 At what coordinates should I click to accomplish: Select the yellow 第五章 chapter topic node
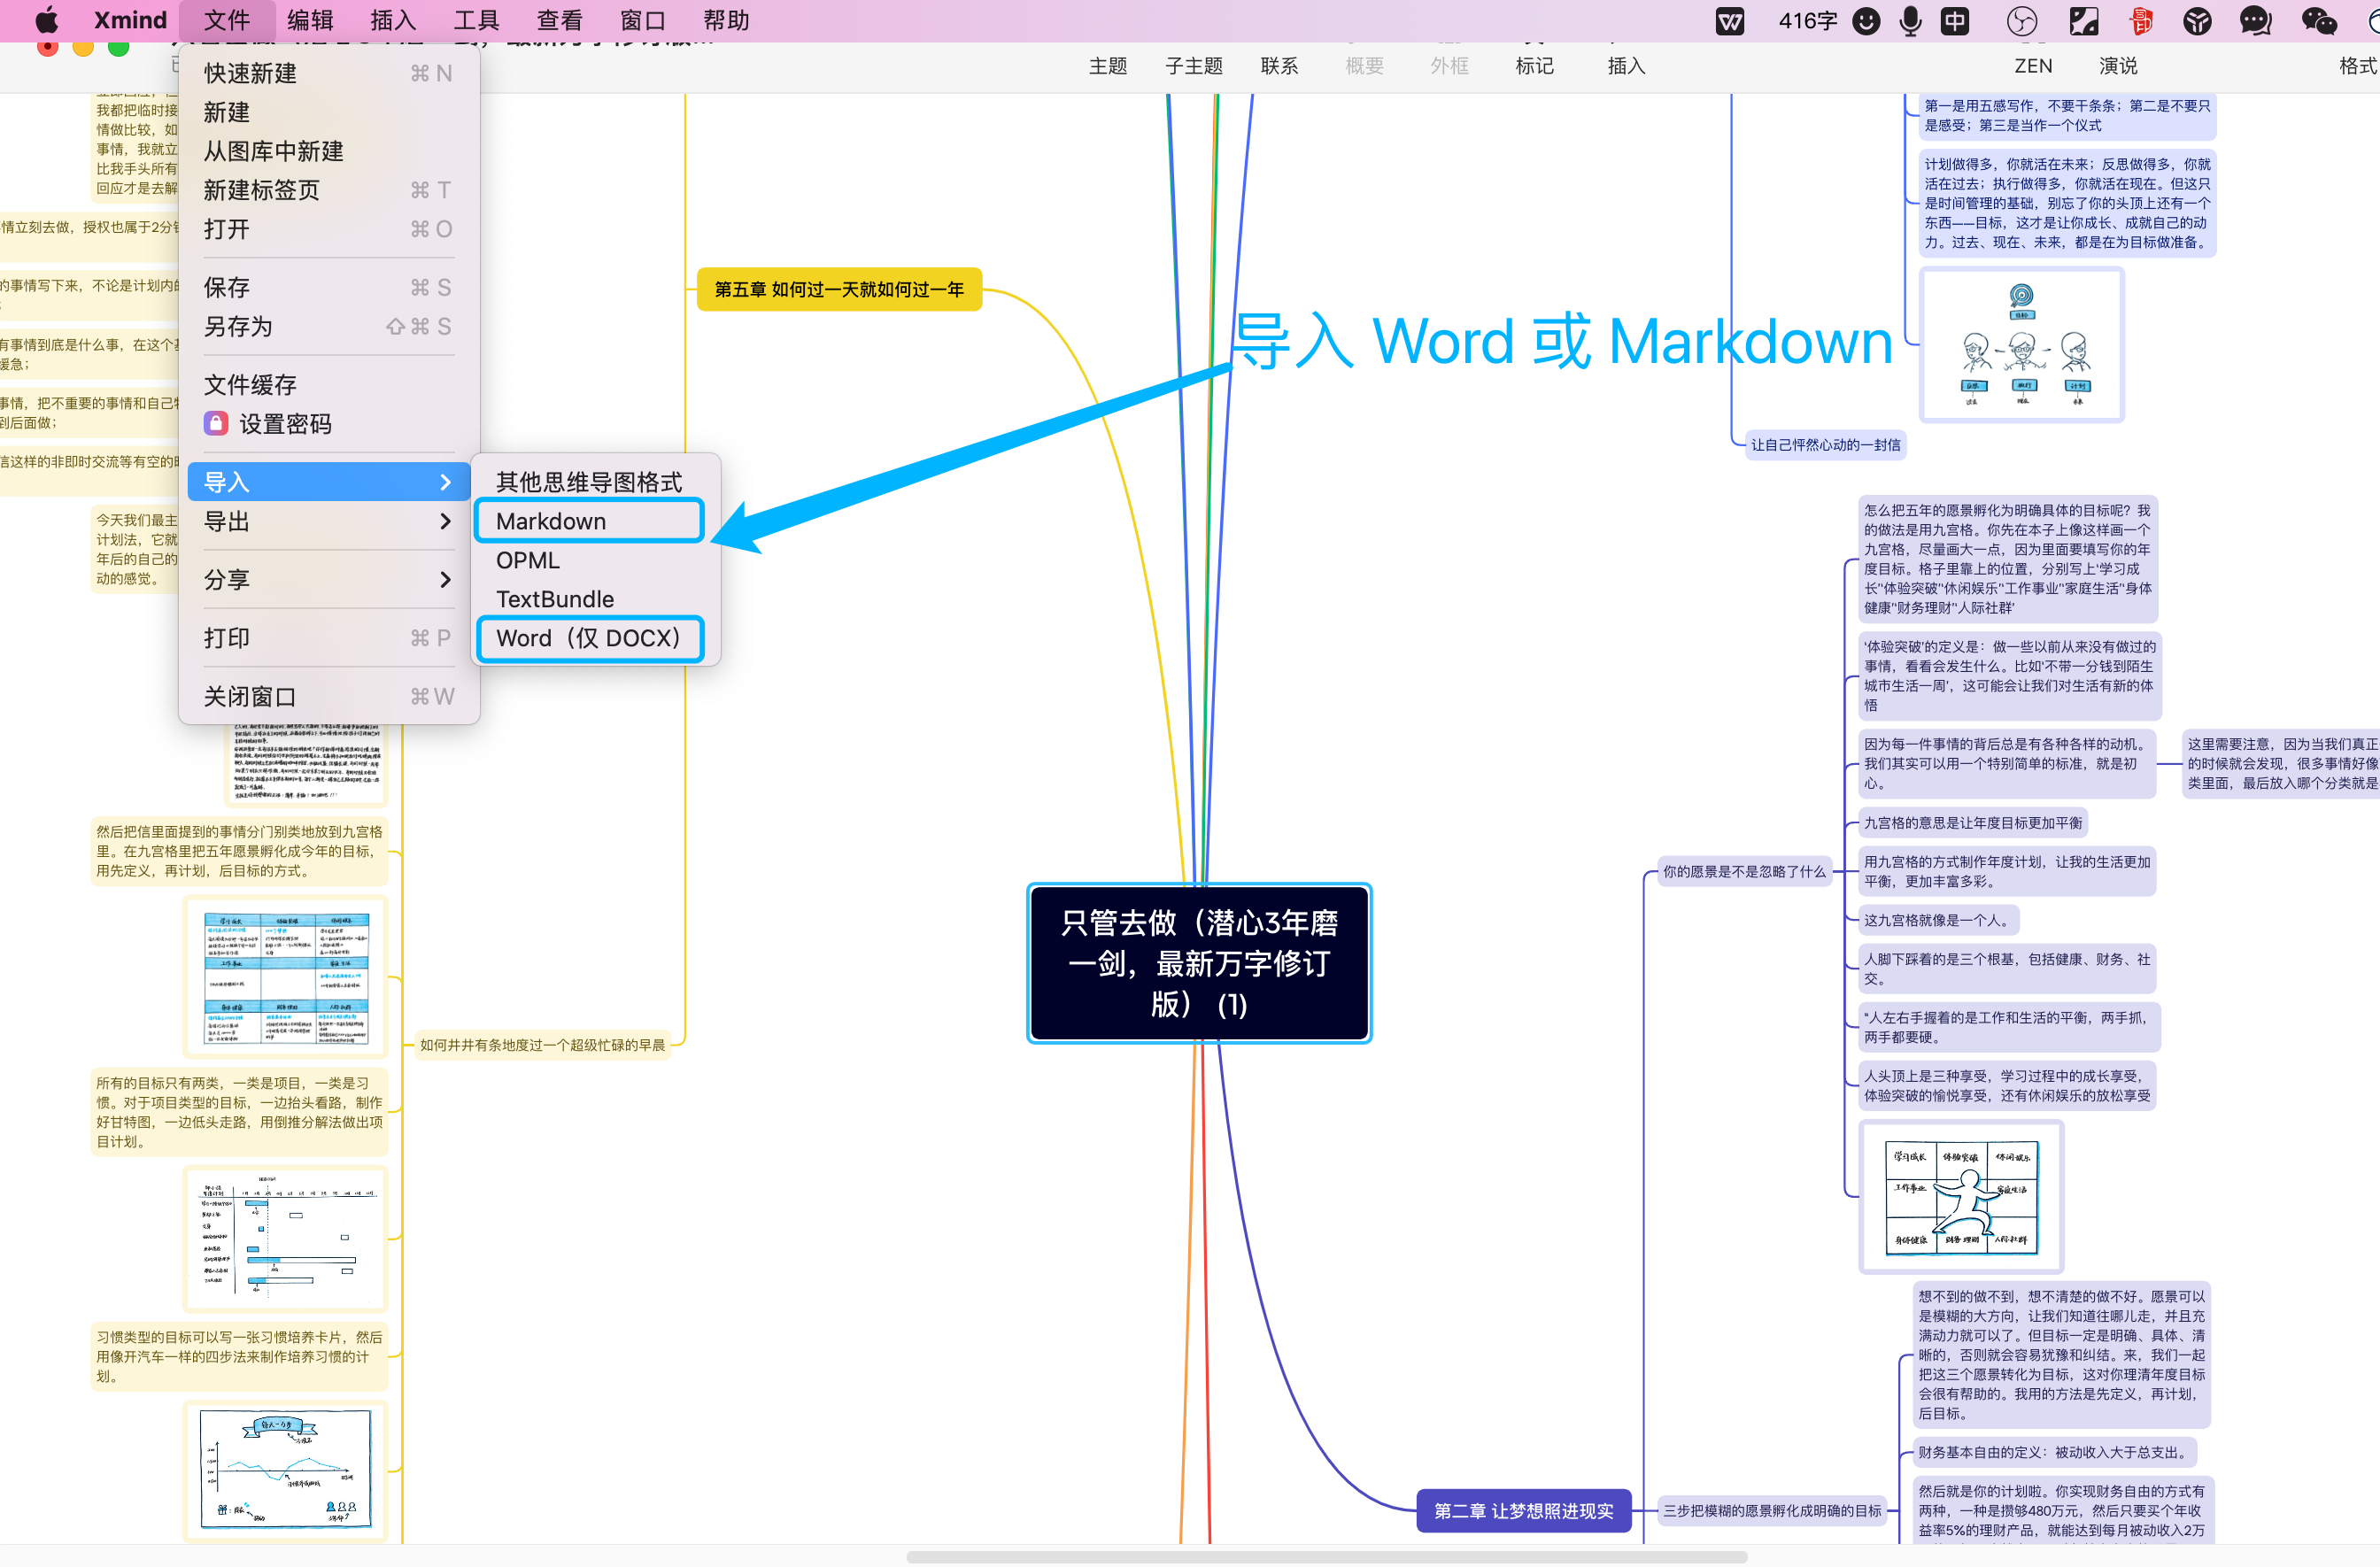(x=838, y=289)
